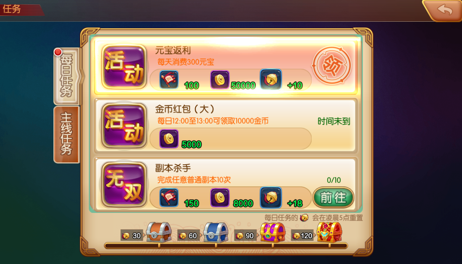Tap the 8000 gold coin reward icon

[220, 197]
